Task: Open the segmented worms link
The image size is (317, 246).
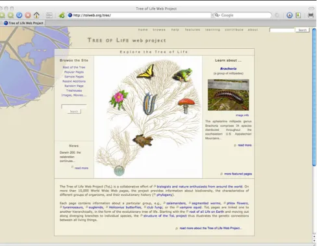Action: (x=206, y=203)
